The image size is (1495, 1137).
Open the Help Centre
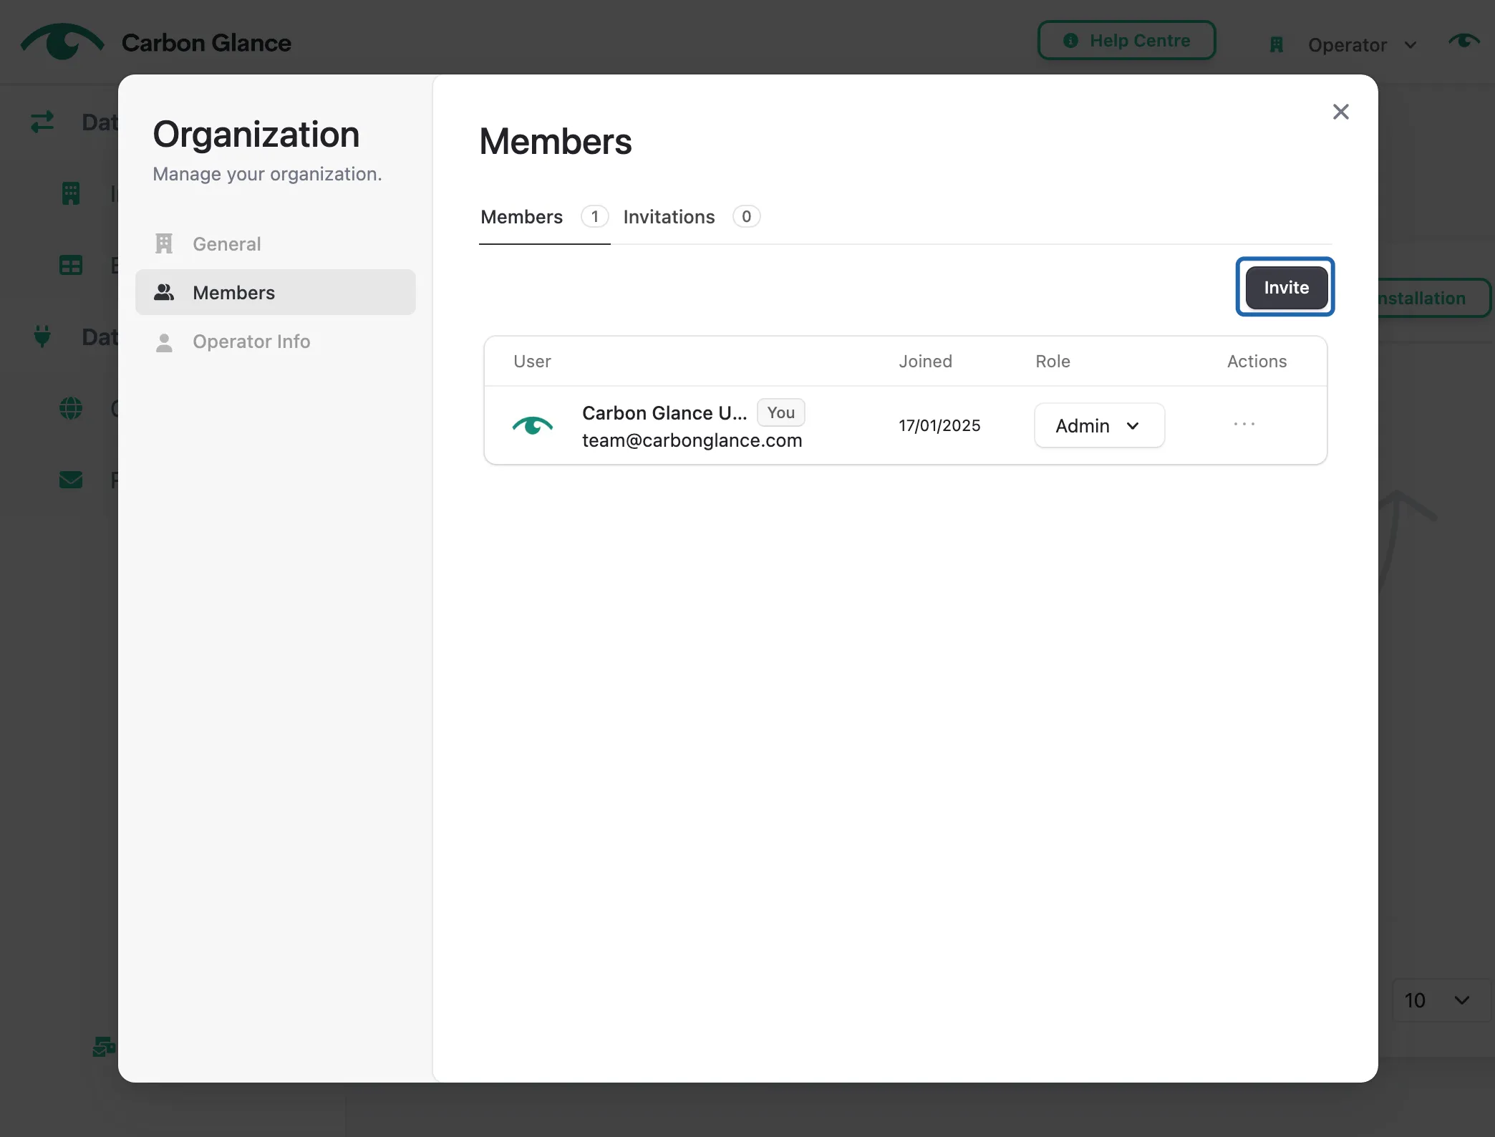[1127, 41]
